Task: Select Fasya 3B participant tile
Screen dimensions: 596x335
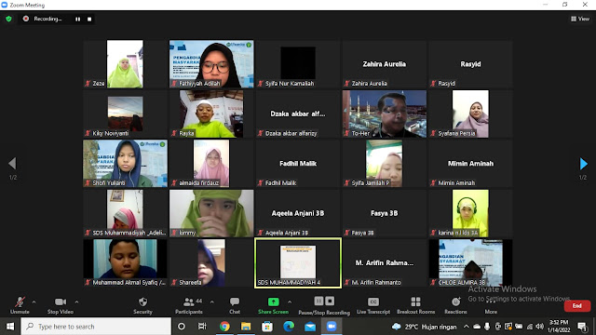Action: click(384, 213)
